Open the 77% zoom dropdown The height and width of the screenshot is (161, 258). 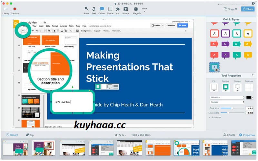click(120, 135)
